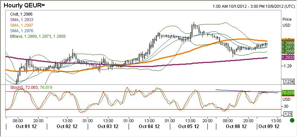Click the green 76.019 stochastic value tag
The image size is (297, 137).
click(288, 93)
